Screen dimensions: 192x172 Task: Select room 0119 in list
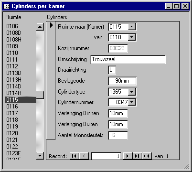coord(21,127)
